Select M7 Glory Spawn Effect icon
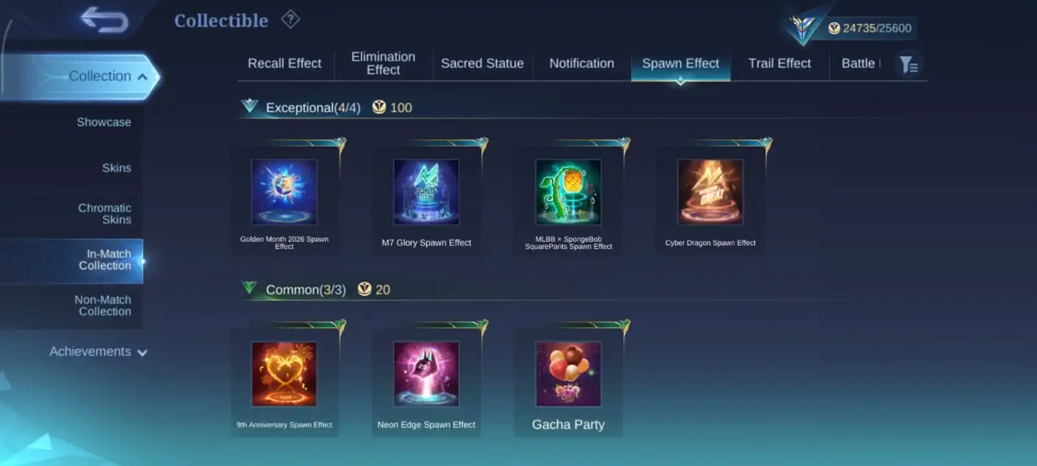This screenshot has width=1037, height=466. tap(426, 192)
